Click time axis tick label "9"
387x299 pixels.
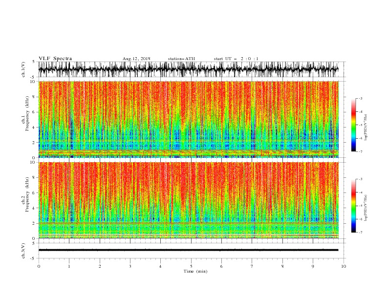coord(313,266)
